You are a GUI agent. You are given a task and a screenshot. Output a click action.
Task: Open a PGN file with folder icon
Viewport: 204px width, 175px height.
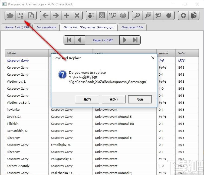(x=10, y=15)
